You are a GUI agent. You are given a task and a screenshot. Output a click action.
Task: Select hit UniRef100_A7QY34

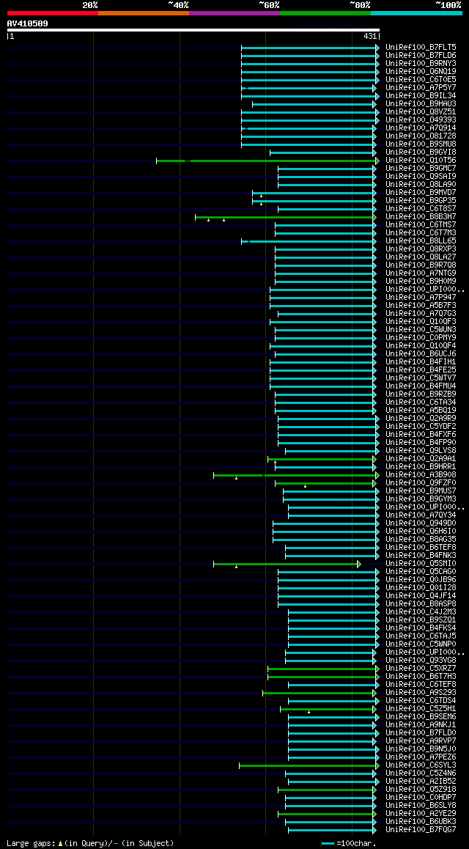pos(421,515)
